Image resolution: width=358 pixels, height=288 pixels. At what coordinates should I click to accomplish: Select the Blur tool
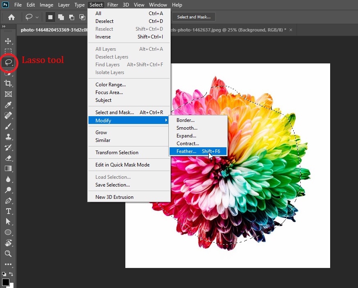click(x=8, y=179)
